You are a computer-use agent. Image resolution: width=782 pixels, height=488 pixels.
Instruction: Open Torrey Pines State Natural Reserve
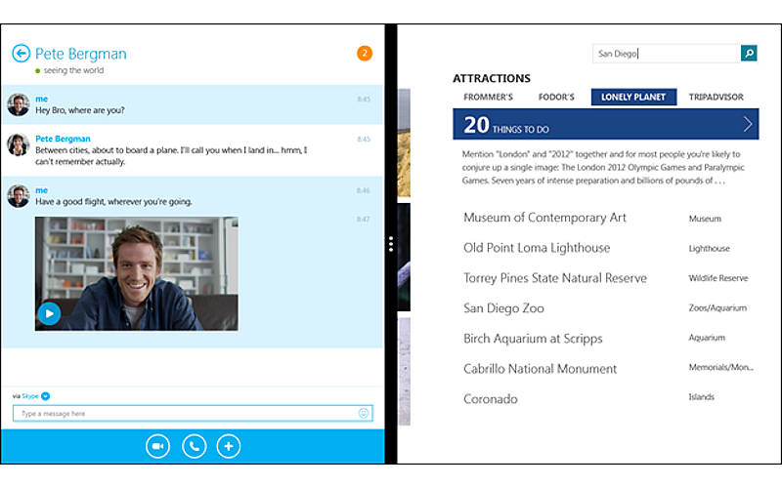555,278
